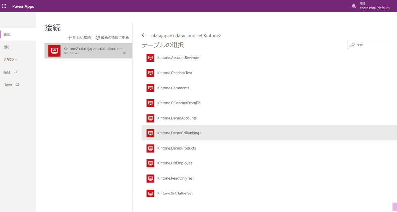
Task: Choose the Kintone.SubTalbeTest table
Action: coord(269,193)
